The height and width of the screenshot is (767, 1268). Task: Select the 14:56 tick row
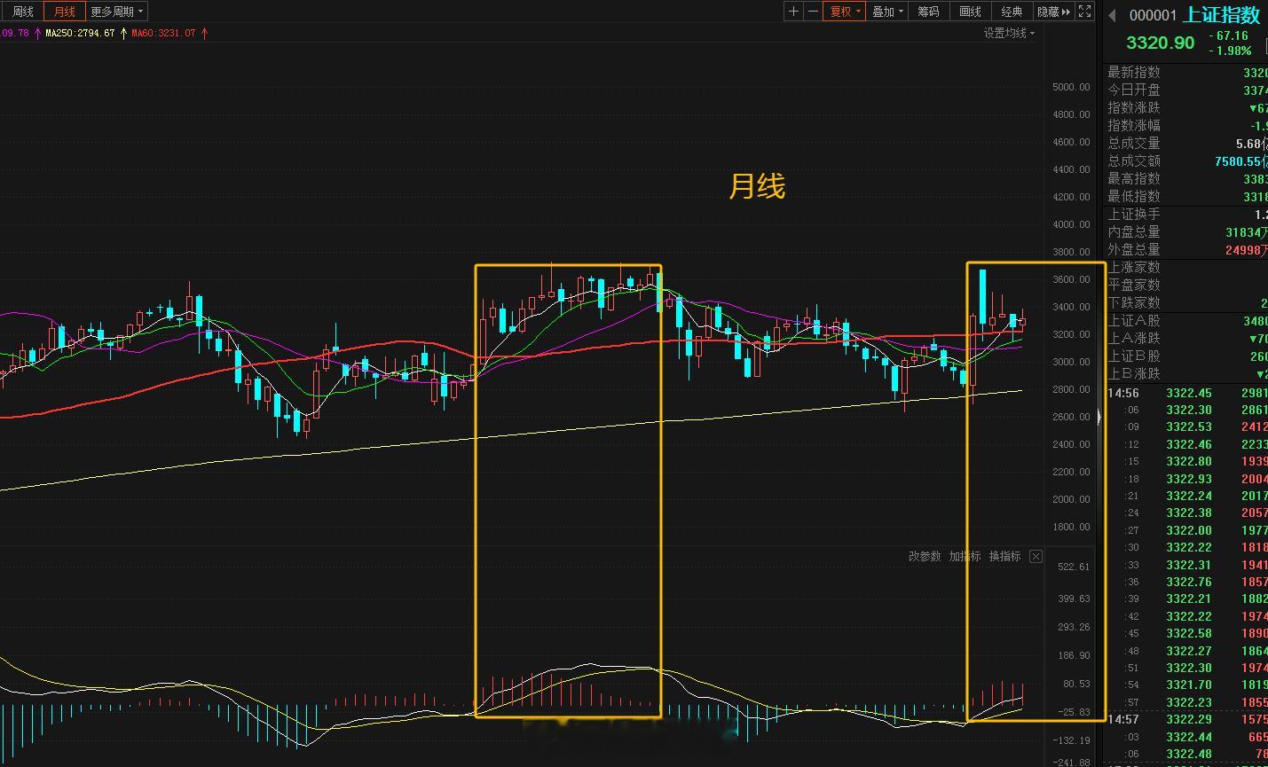(x=1187, y=393)
